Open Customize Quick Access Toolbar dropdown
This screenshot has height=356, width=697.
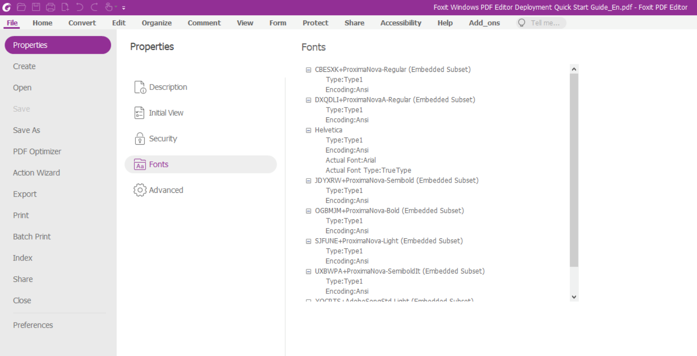[x=124, y=7]
